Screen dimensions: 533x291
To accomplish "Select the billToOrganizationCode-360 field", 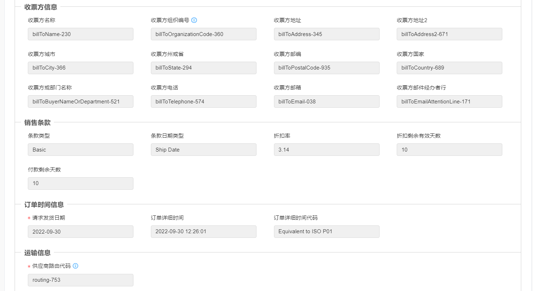I will [x=204, y=34].
